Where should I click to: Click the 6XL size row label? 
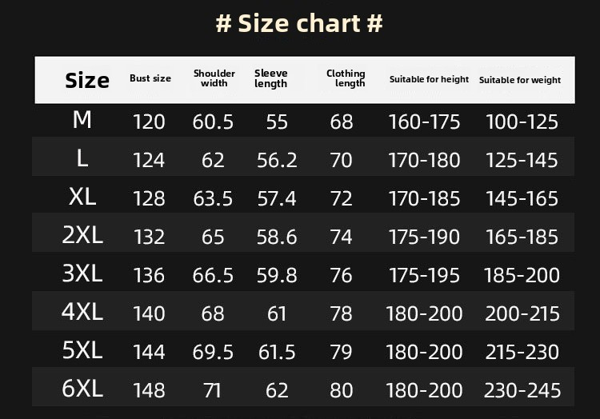(x=82, y=389)
